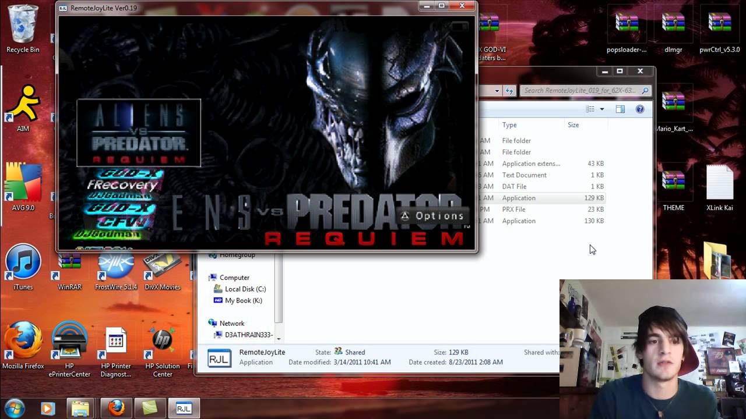Open Explorer help question mark icon

point(640,109)
